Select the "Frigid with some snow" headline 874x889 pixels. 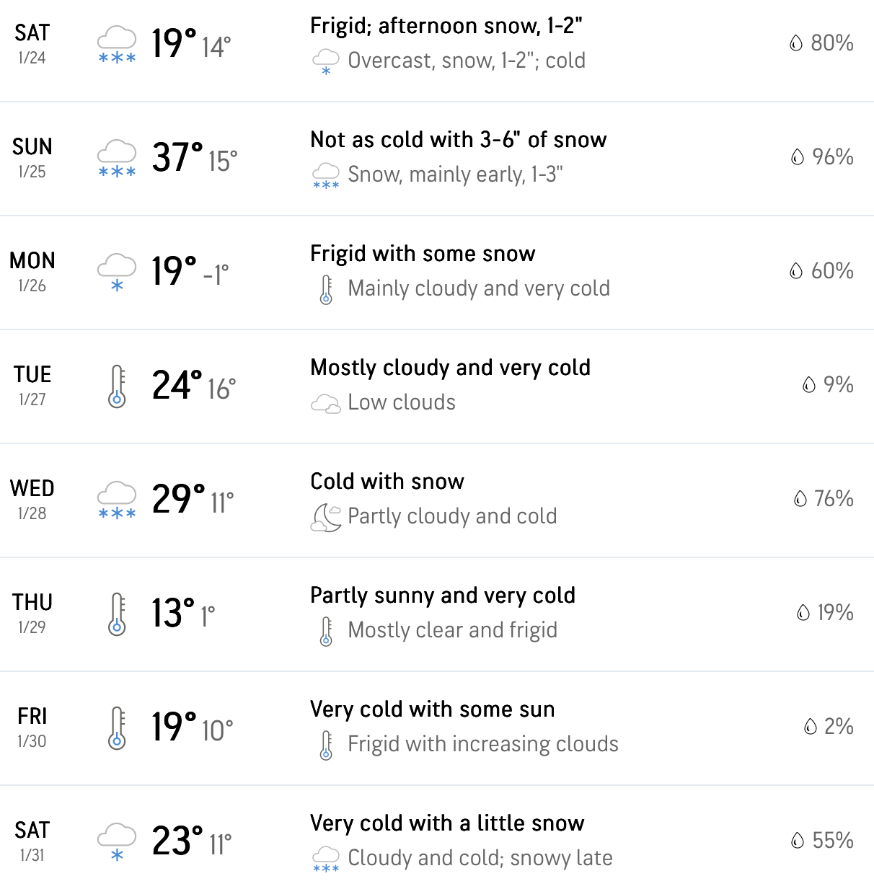tap(423, 254)
